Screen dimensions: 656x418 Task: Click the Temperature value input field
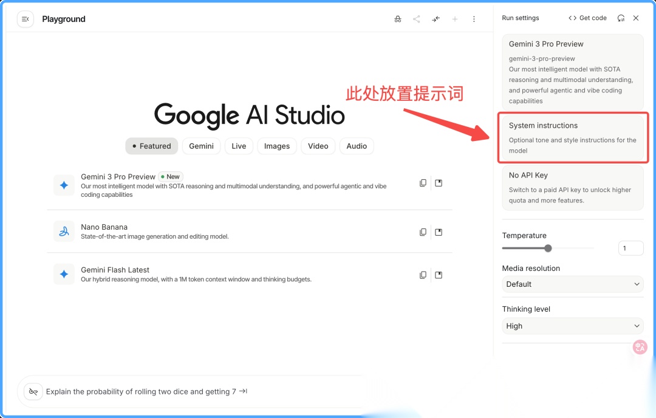[x=630, y=248]
